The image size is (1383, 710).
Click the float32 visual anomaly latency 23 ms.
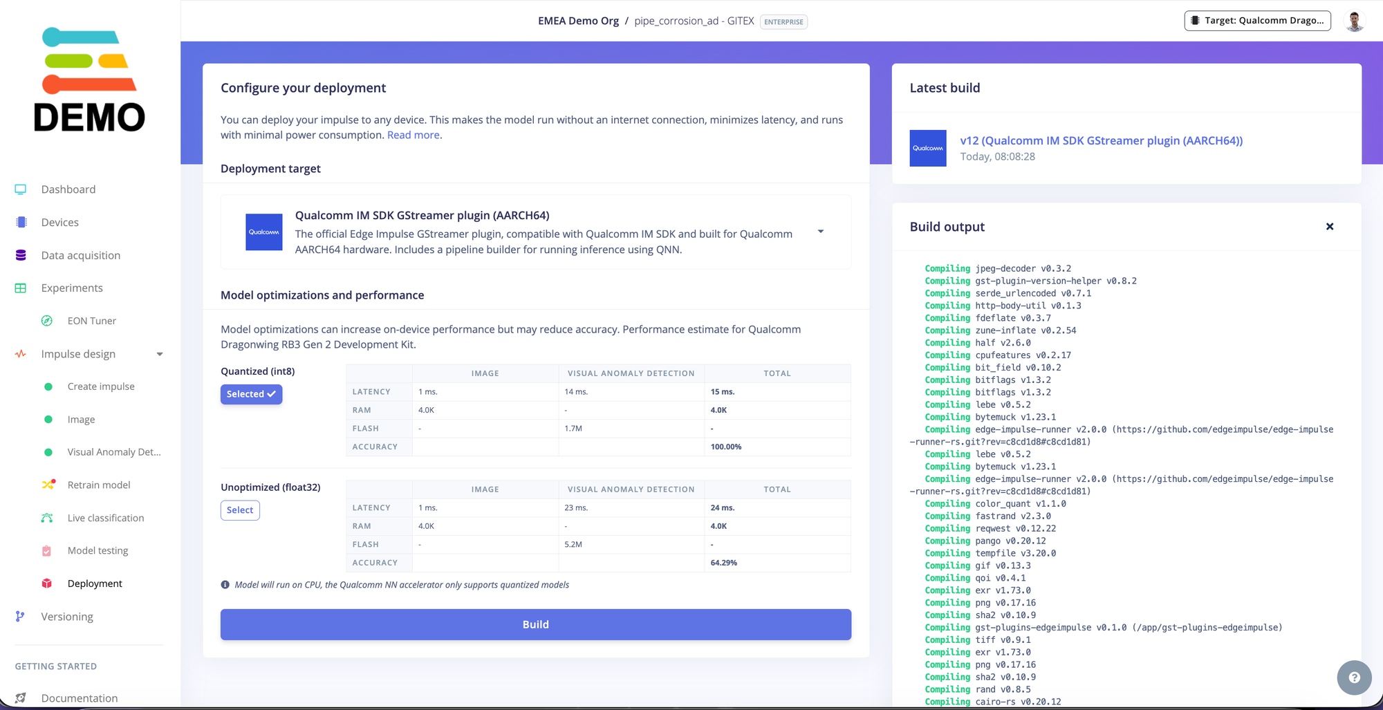click(x=576, y=507)
